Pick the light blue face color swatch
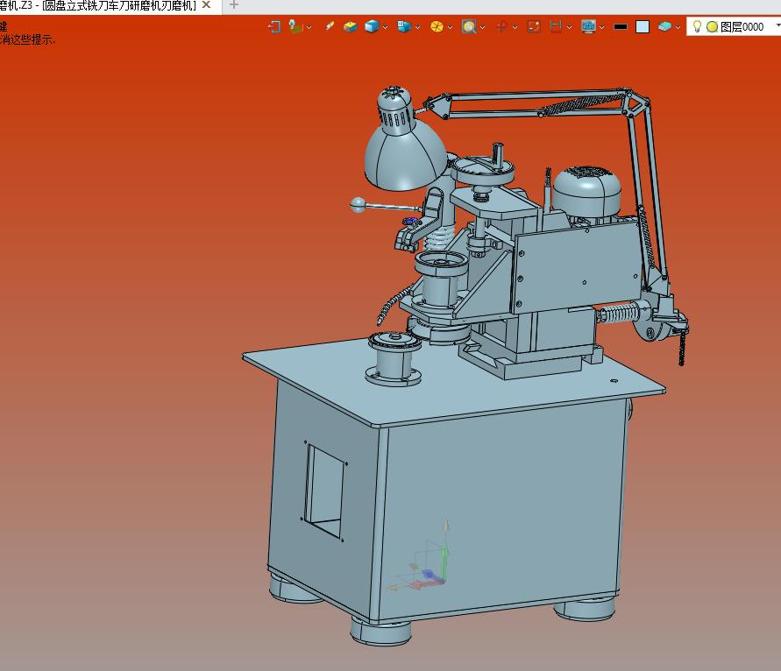This screenshot has width=781, height=671. (x=643, y=27)
